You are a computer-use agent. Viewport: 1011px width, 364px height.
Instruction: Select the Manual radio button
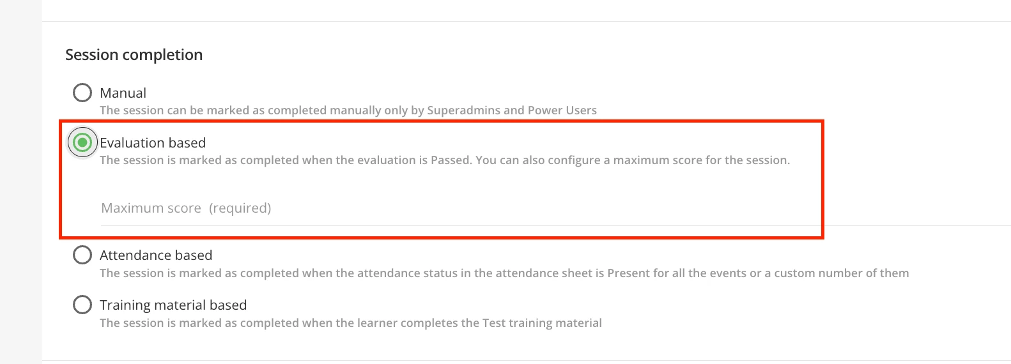pos(82,93)
